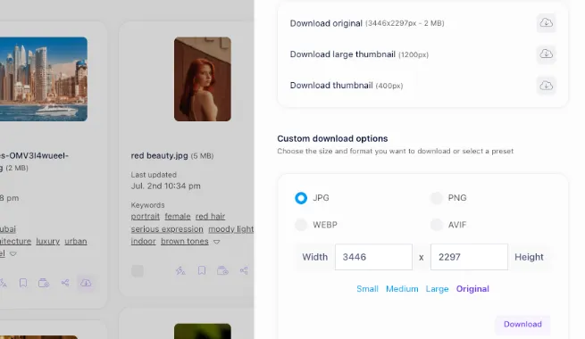Click the portrait keyword

tap(145, 217)
